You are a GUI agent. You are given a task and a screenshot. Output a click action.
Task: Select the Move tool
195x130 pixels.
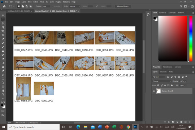pos(3,15)
